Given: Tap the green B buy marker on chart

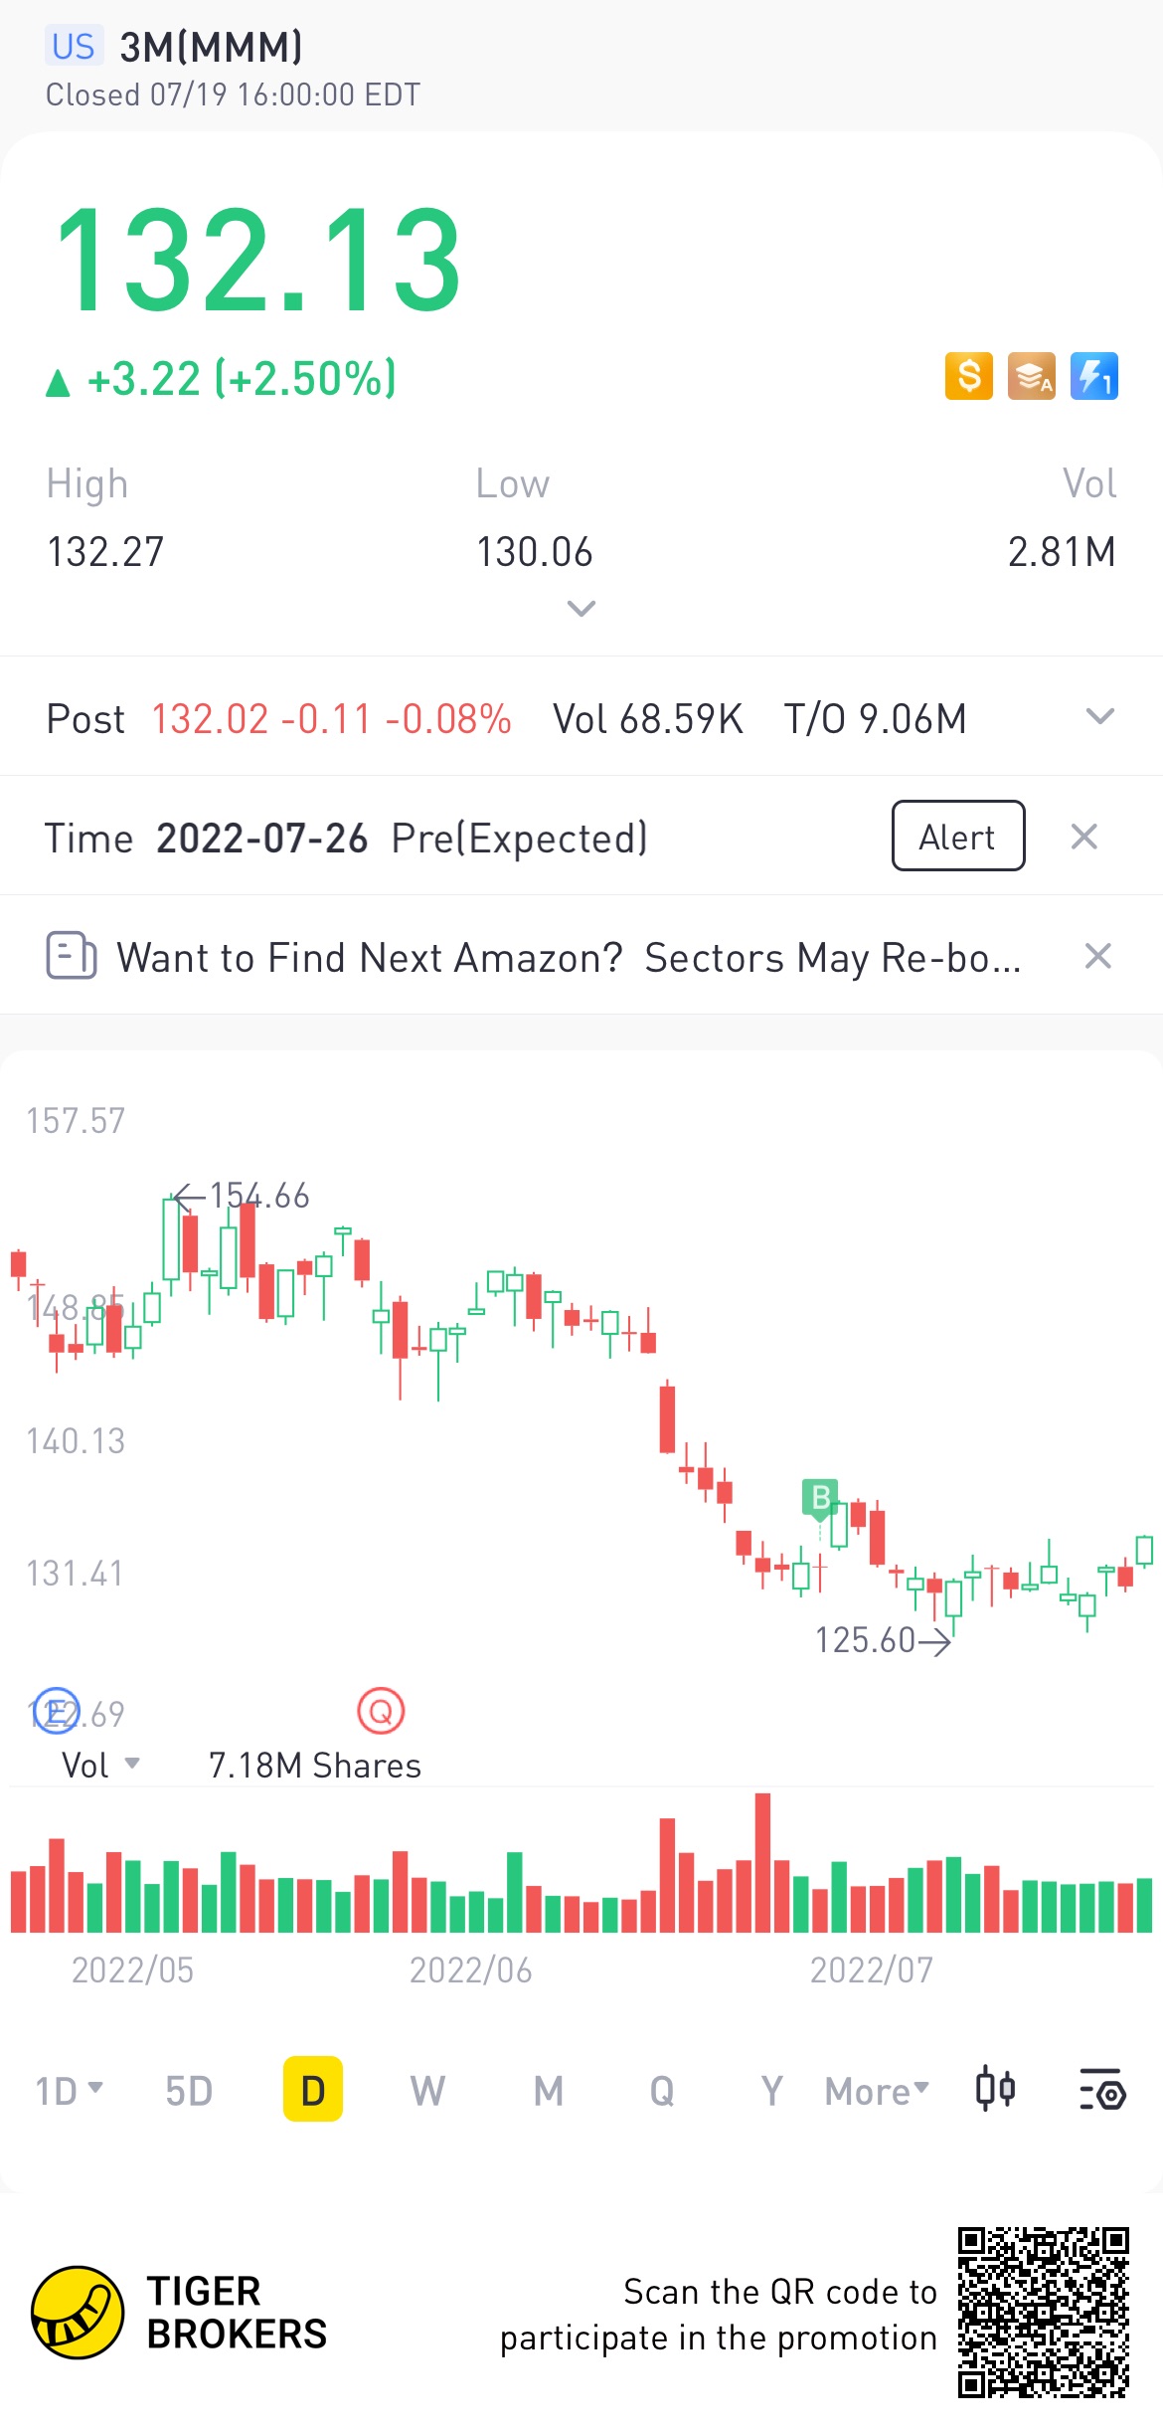Looking at the screenshot, I should 820,1497.
